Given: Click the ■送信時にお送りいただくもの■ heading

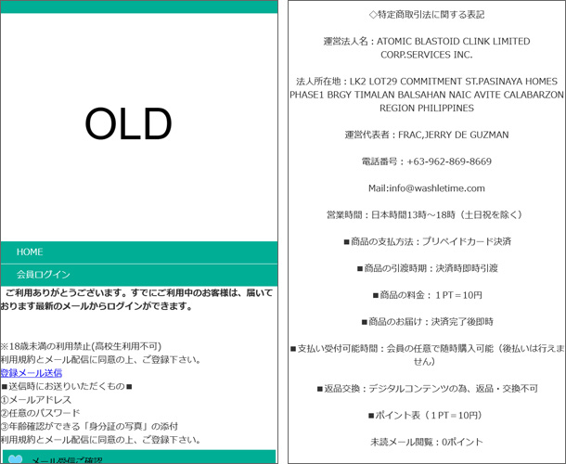Looking at the screenshot, I should 67,386.
